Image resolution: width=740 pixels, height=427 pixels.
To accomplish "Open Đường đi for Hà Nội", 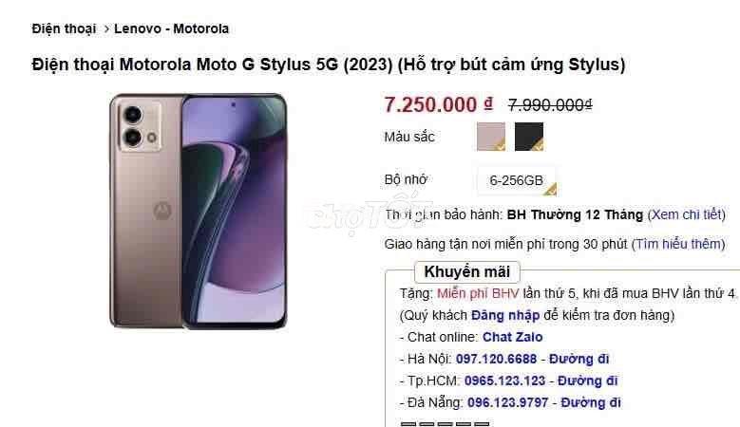I will 579,359.
